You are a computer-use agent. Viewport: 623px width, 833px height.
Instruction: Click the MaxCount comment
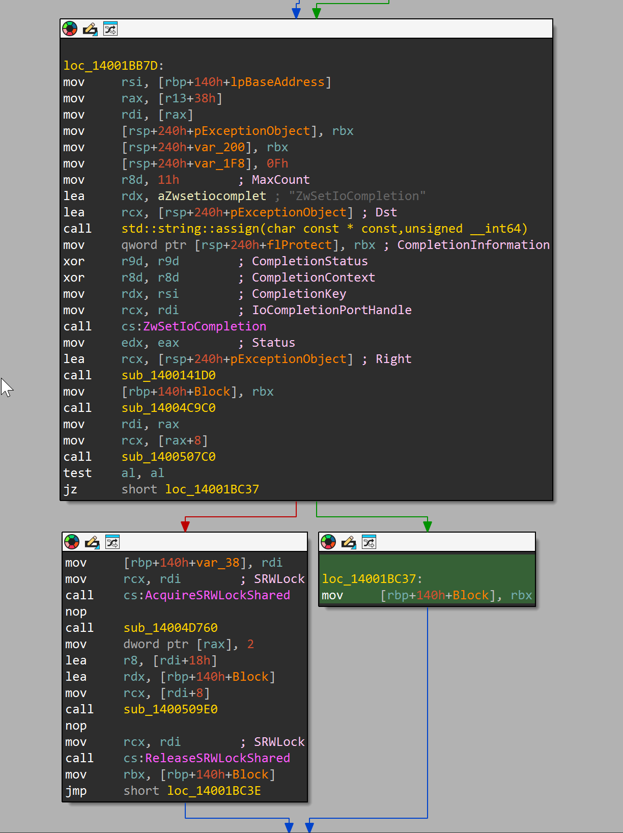281,180
